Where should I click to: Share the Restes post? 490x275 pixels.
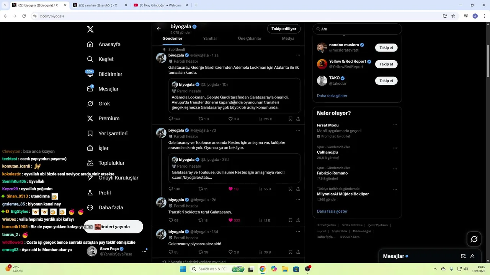point(298,189)
